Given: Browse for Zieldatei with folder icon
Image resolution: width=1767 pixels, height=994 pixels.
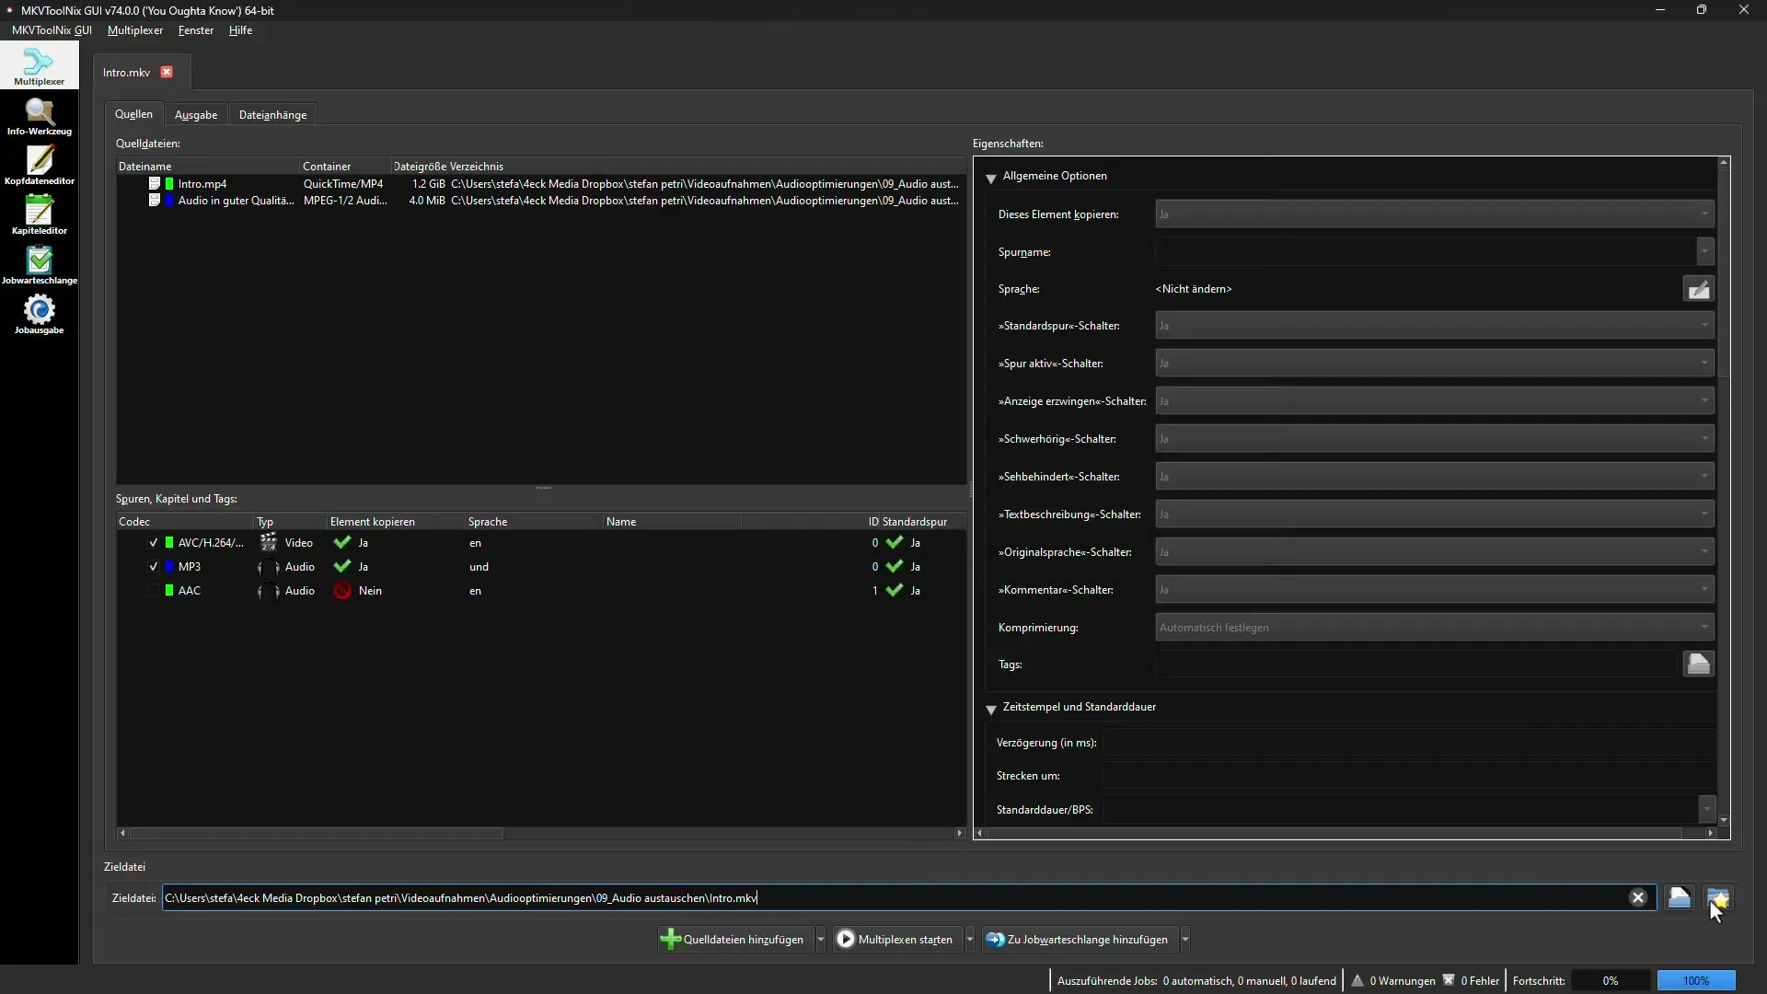Looking at the screenshot, I should click(1680, 897).
